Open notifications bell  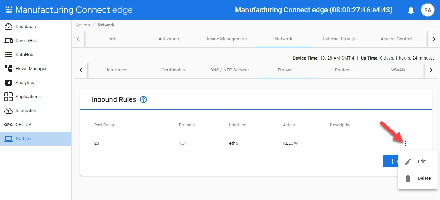[x=411, y=10]
